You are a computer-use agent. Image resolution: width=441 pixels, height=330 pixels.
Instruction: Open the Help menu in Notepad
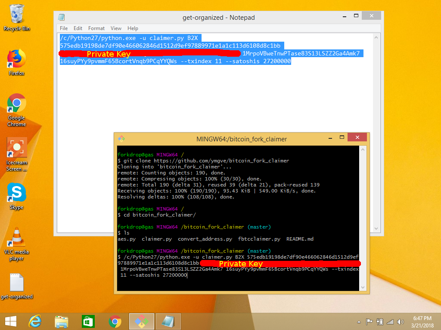[133, 28]
